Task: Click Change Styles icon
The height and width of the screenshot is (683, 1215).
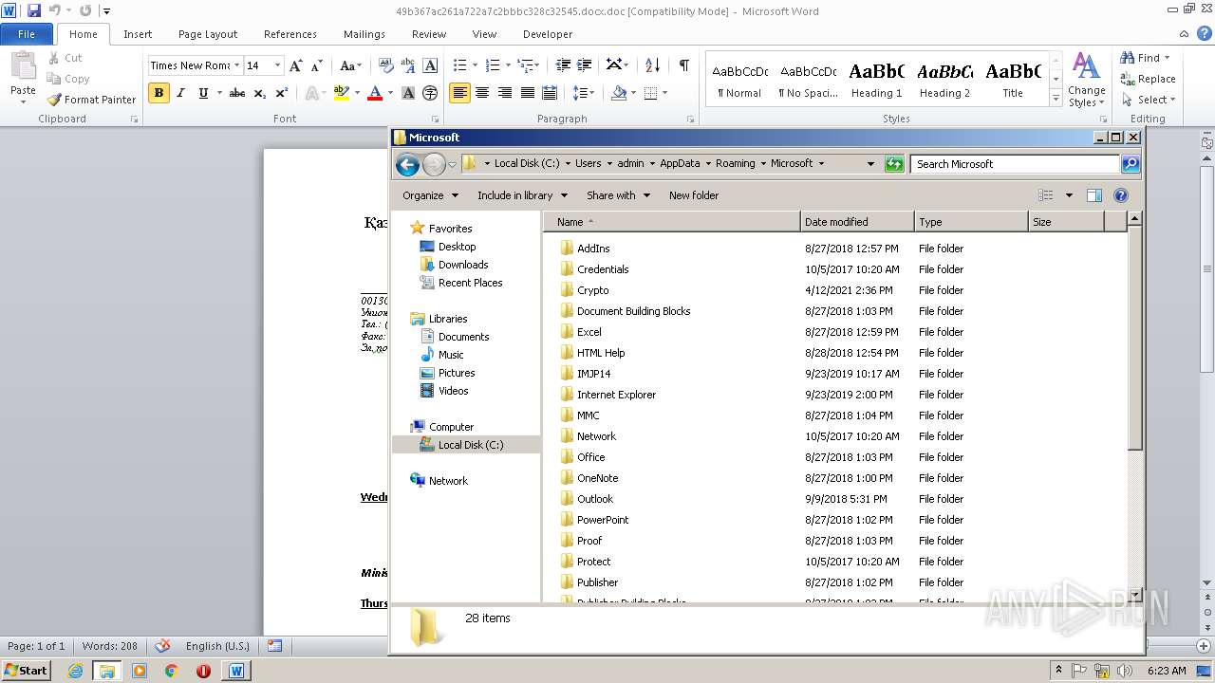Action: coord(1086,80)
